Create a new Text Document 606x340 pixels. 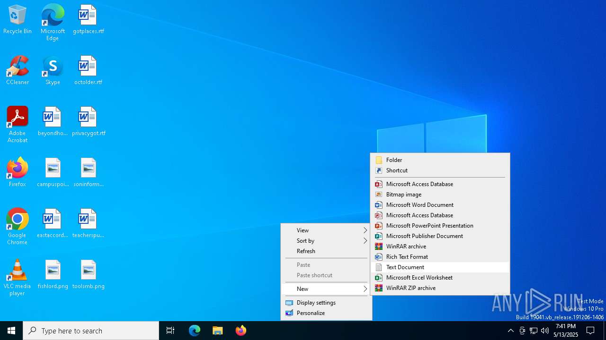[440, 267]
